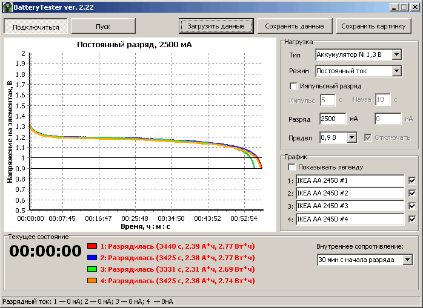Click the second Разряд field showing 0
The width and height of the screenshot is (423, 308).
click(x=388, y=119)
